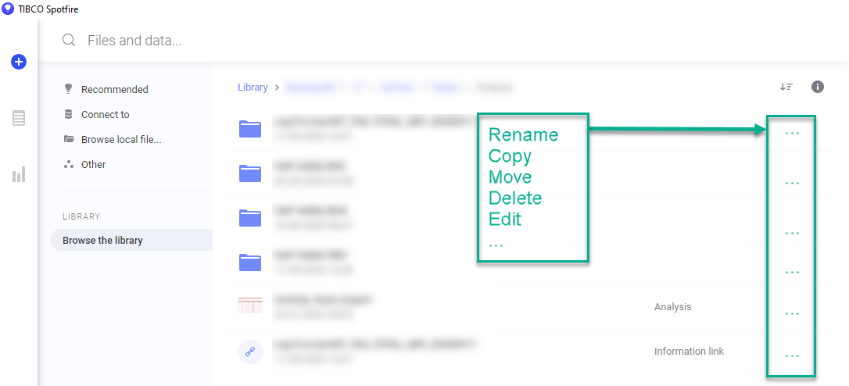The height and width of the screenshot is (386, 849).
Task: Open more options for first folder
Action: coord(792,134)
